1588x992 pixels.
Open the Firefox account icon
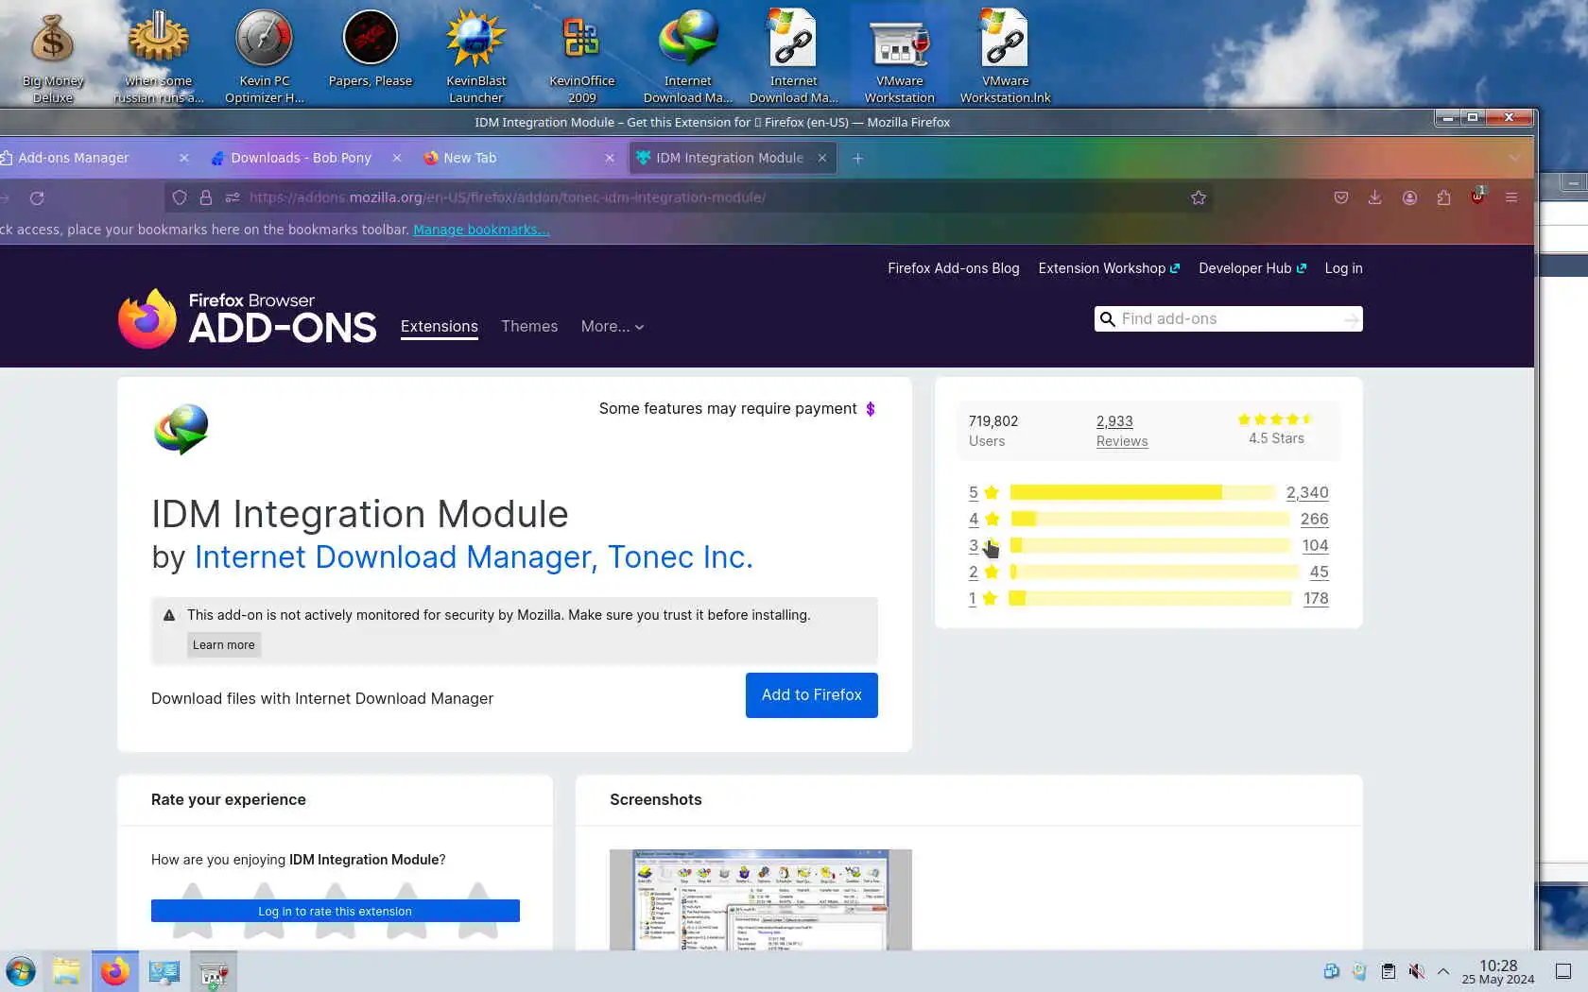[1409, 197]
